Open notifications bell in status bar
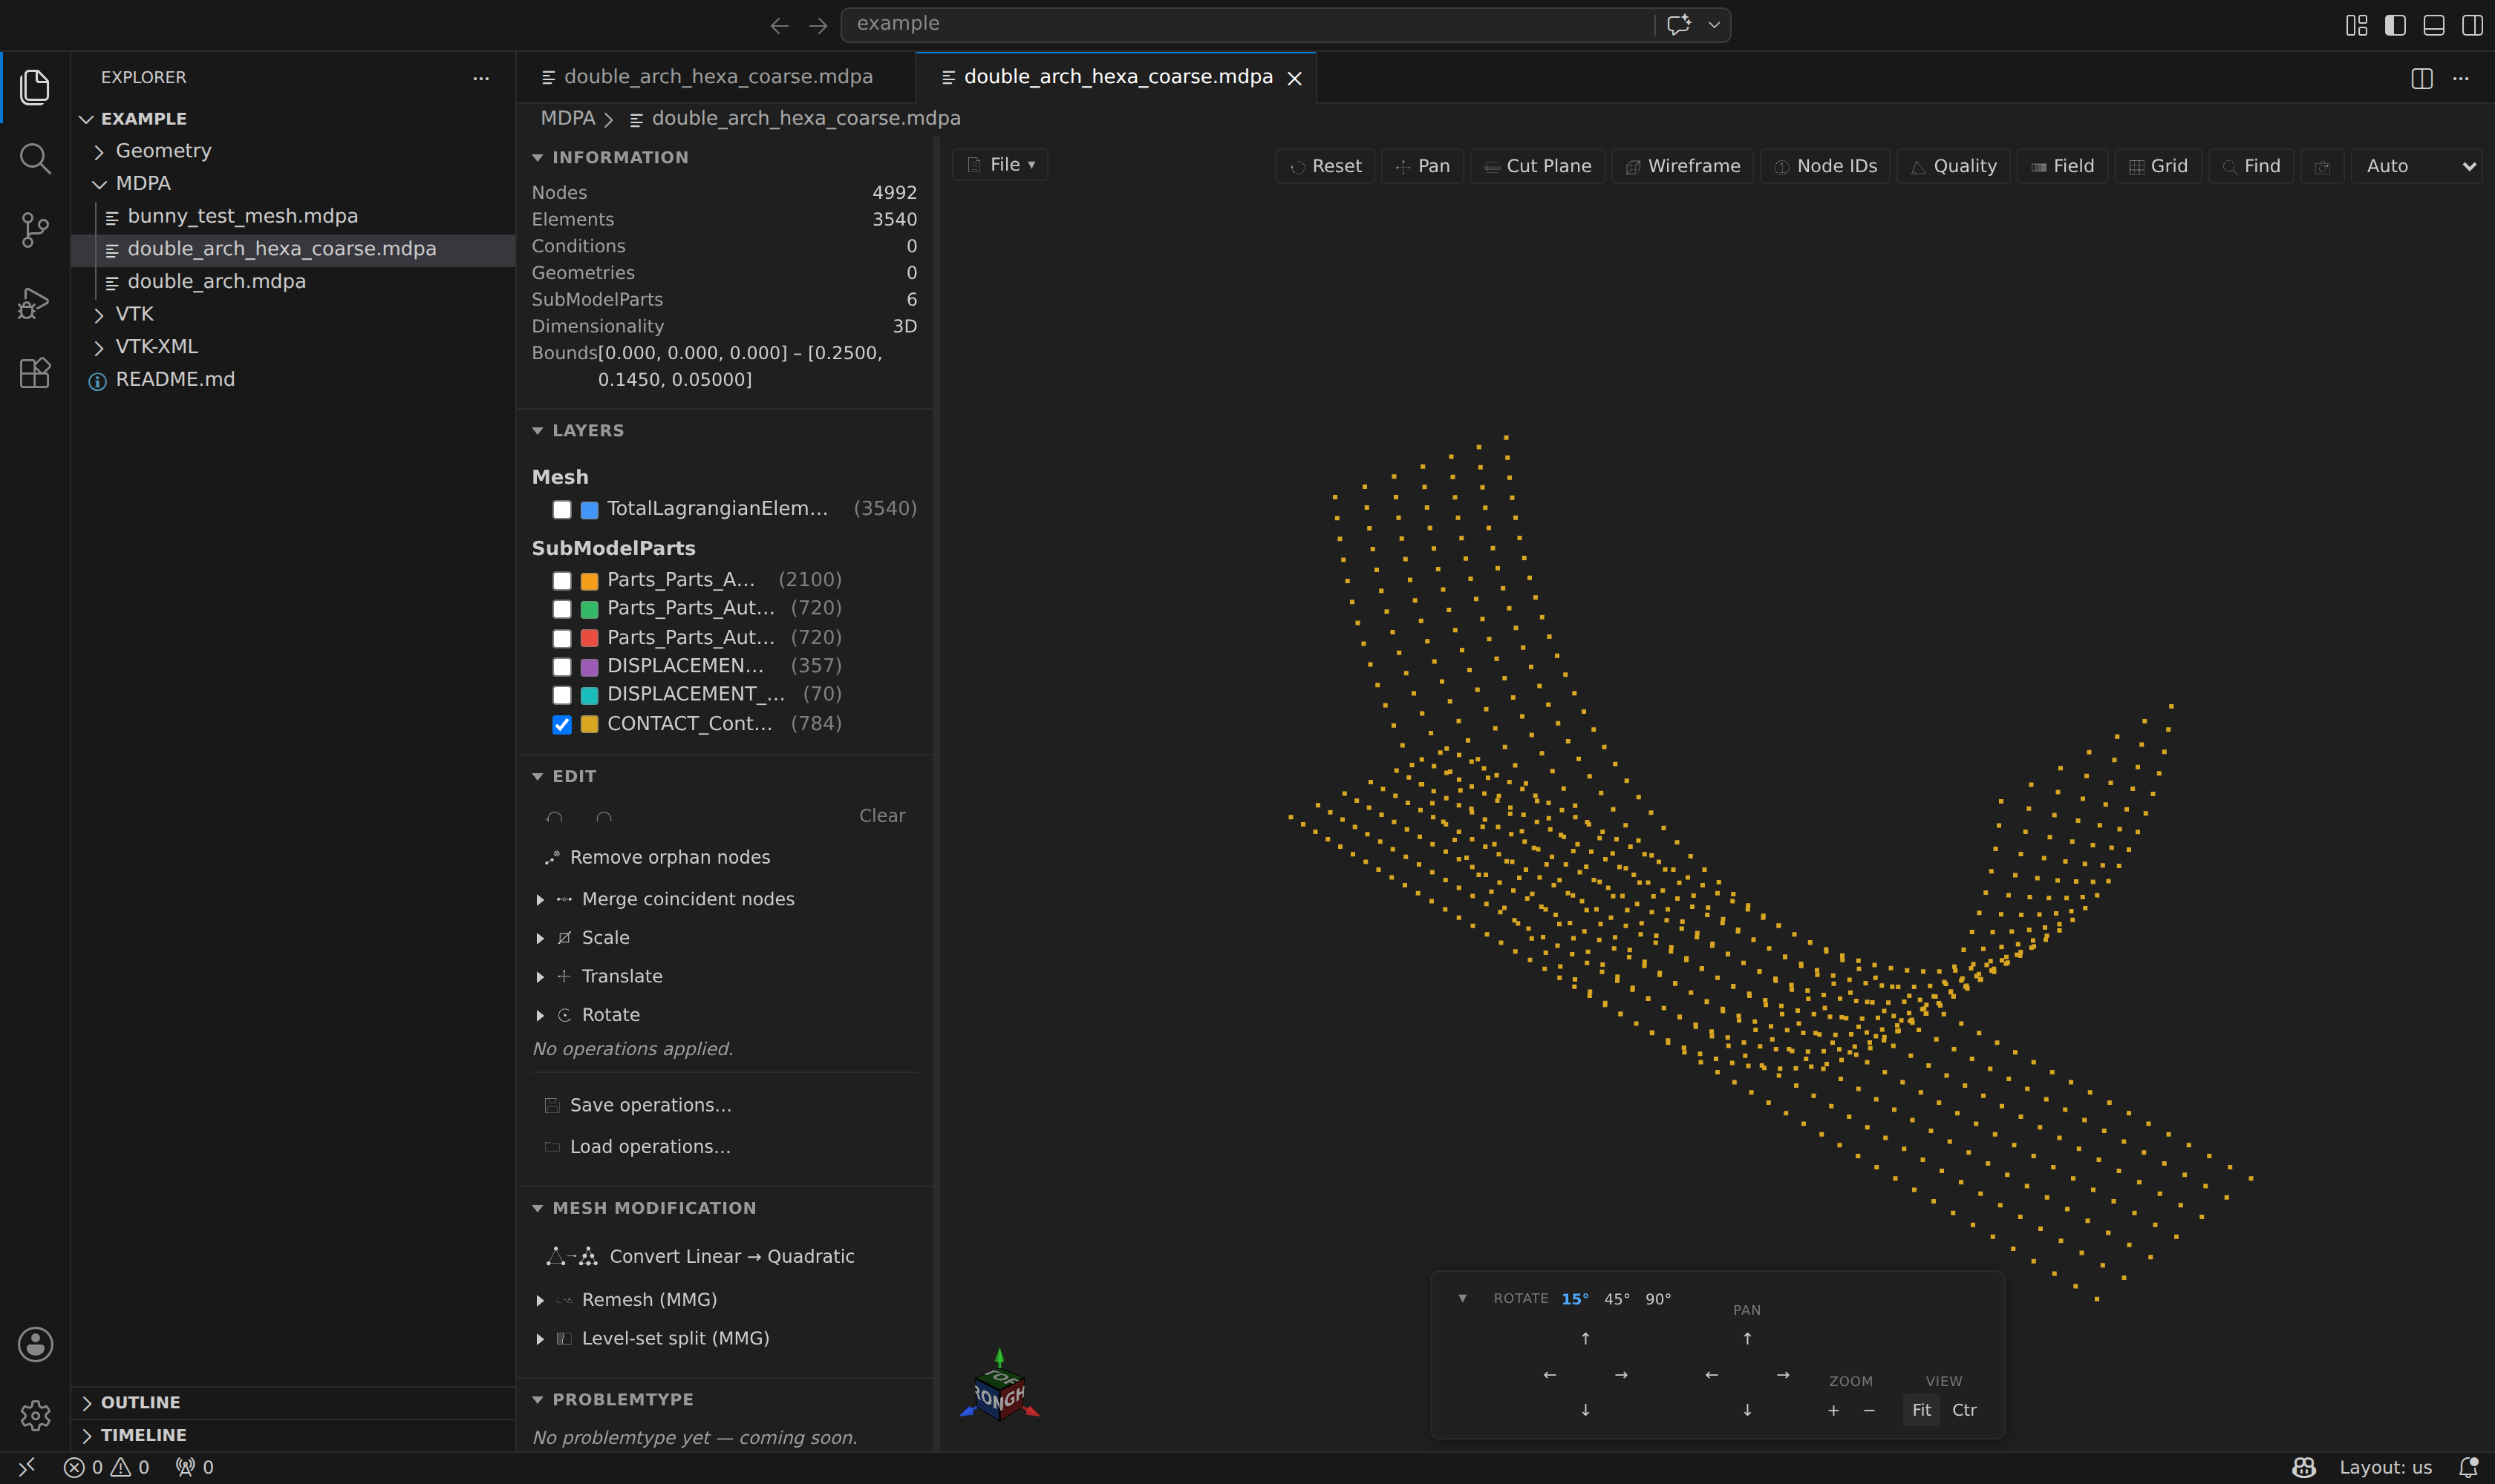This screenshot has width=2495, height=1484. (2469, 1467)
